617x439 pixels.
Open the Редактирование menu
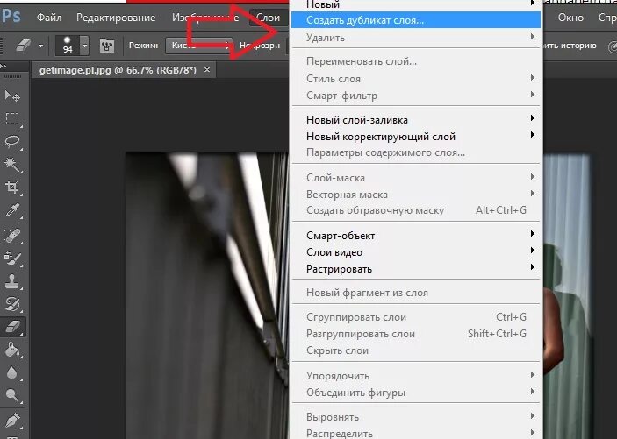[x=116, y=18]
